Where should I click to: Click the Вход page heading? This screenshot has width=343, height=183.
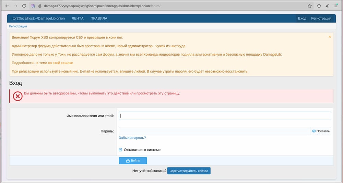15,83
